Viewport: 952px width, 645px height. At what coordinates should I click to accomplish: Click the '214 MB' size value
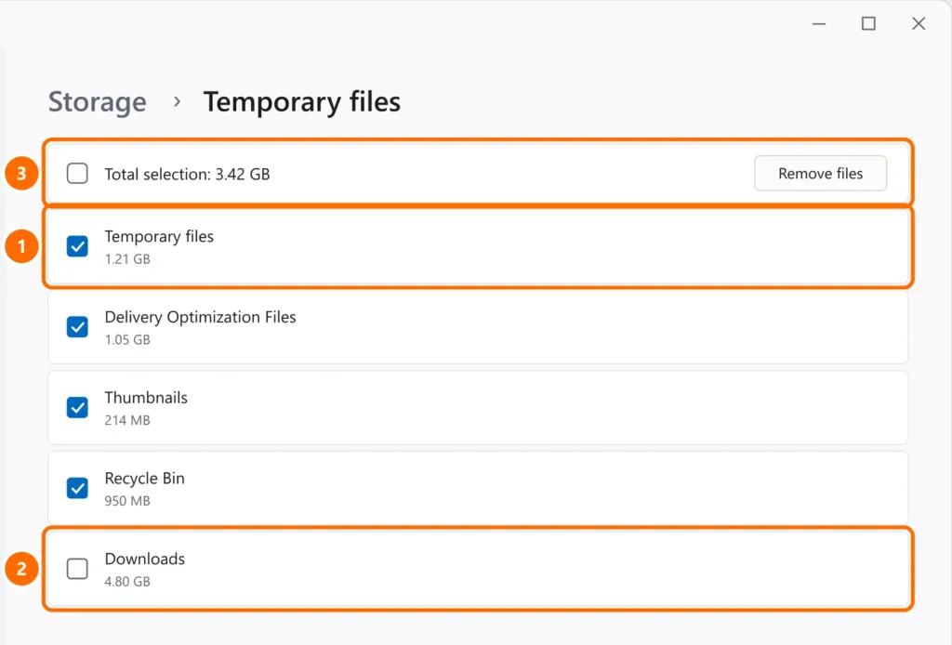[126, 420]
